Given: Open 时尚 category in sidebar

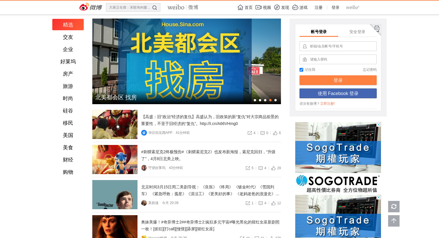Looking at the screenshot, I should click(x=68, y=98).
